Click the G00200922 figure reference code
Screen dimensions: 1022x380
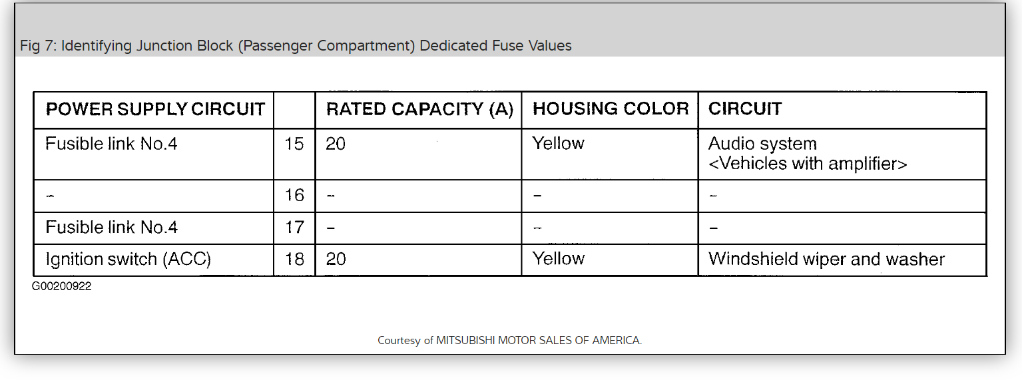tap(61, 286)
